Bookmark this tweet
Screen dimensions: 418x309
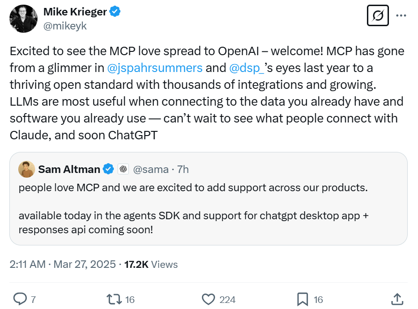(x=302, y=299)
